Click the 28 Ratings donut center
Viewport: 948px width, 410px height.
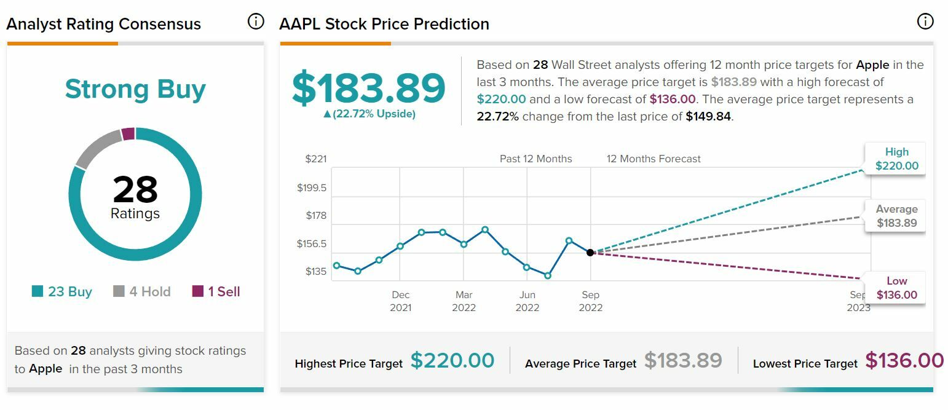135,195
